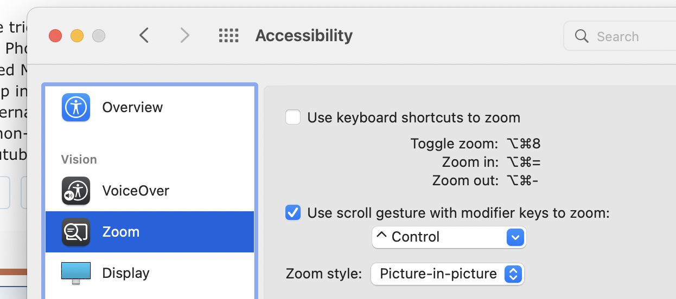The height and width of the screenshot is (299, 676).
Task: Select VoiceOver in the sidebar list
Action: (136, 191)
